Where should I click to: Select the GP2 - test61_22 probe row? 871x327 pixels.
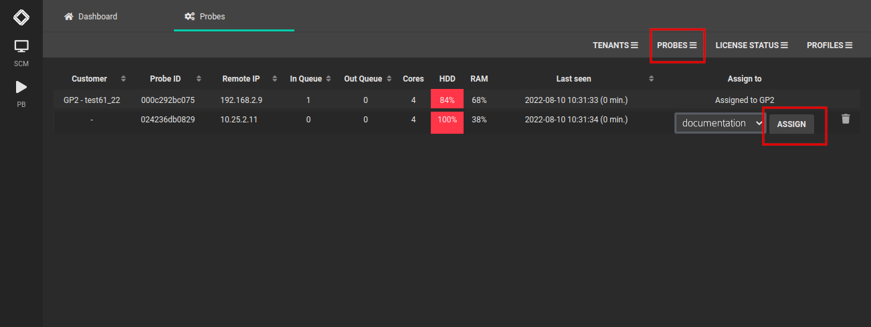[x=91, y=100]
